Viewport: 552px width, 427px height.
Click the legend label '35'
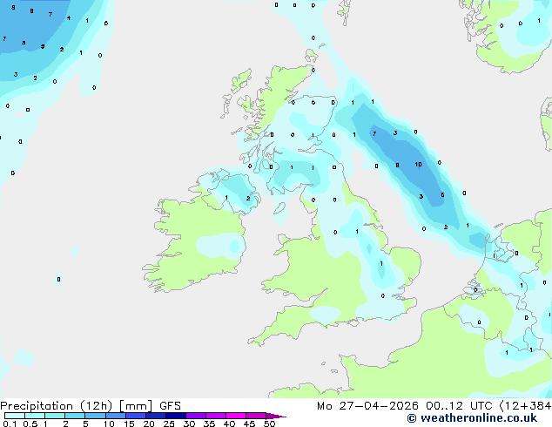pyautogui.click(x=209, y=424)
